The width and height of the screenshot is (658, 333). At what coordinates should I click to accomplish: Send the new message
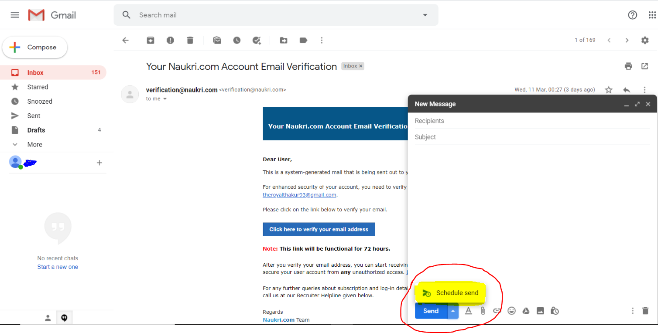pyautogui.click(x=431, y=311)
